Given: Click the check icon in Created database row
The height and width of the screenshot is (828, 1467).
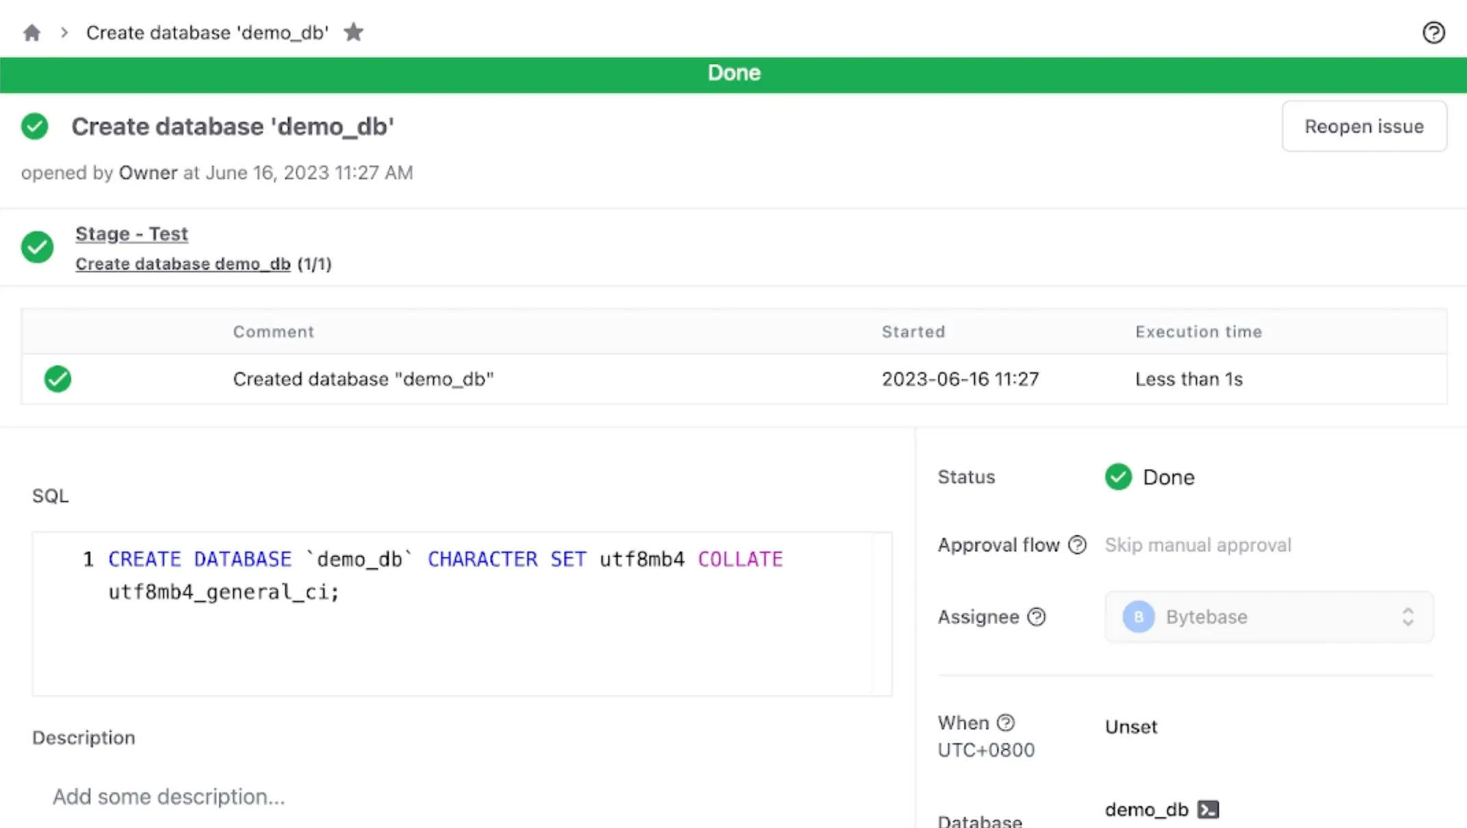Looking at the screenshot, I should coord(58,379).
